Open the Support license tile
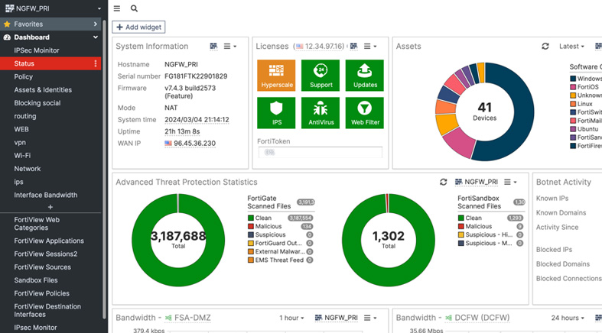Viewport: 602px width, 333px height. click(x=321, y=75)
